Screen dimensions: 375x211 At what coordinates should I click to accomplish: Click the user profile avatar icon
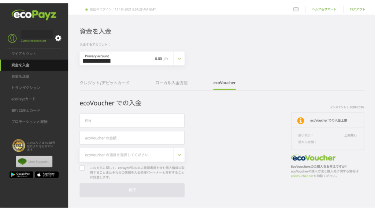[x=12, y=38]
